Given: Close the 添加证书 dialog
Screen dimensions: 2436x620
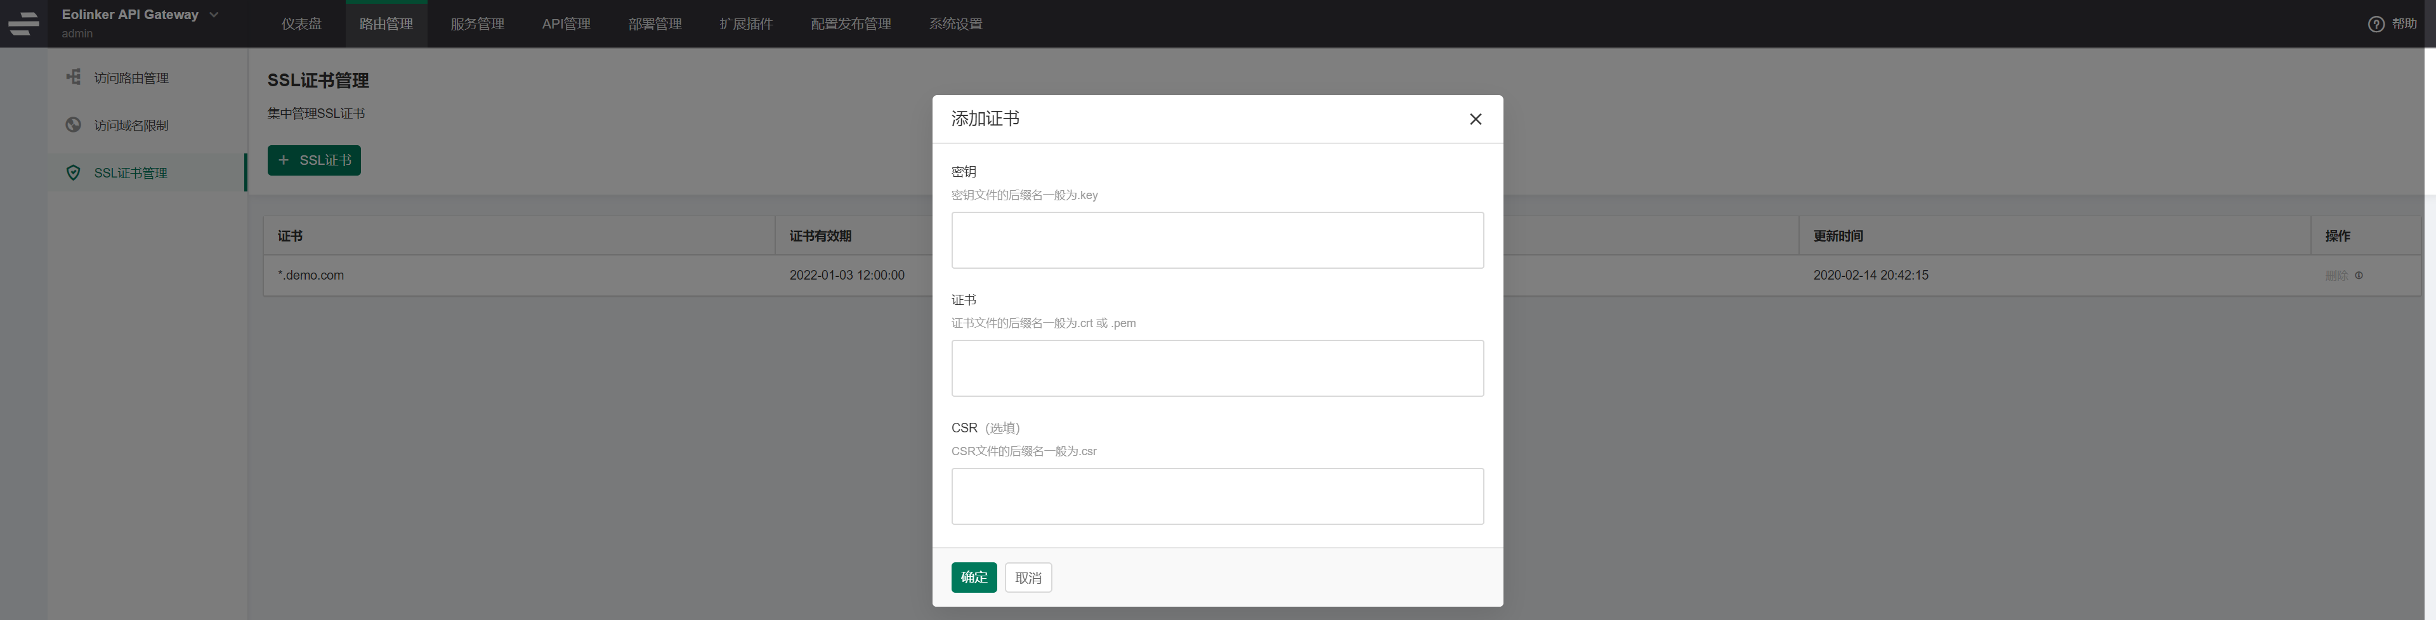Looking at the screenshot, I should click(x=1474, y=119).
